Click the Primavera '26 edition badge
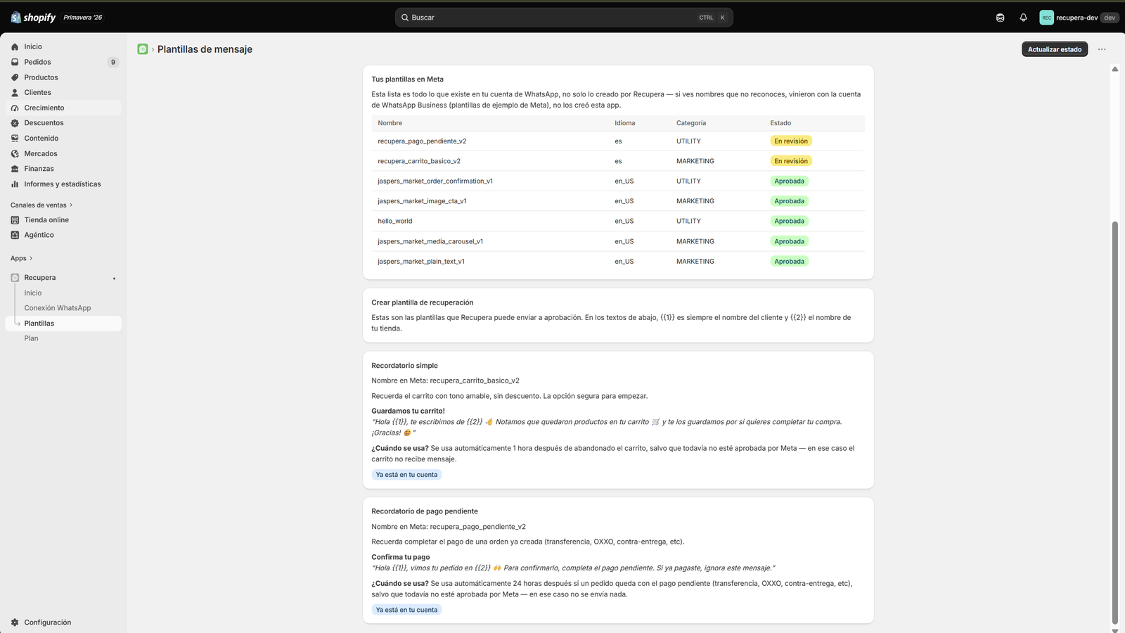 pyautogui.click(x=83, y=18)
